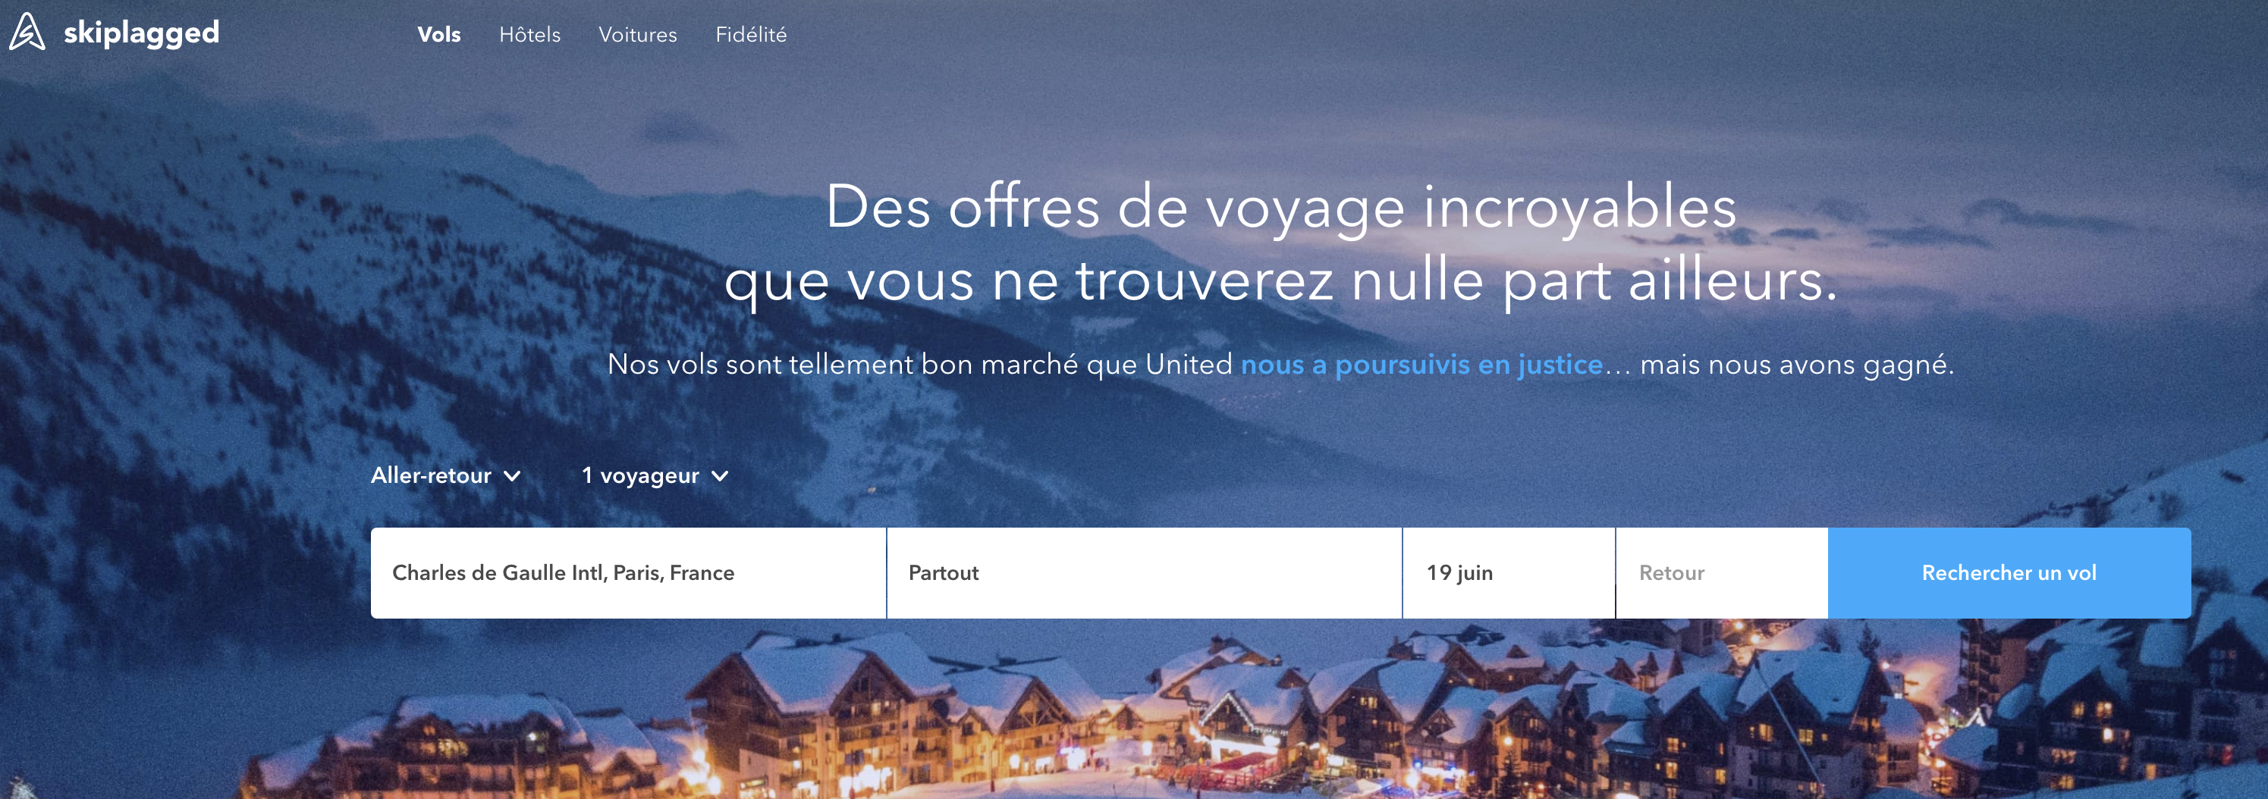
Task: Expand the Aller-retour trip type dropdown
Action: [x=445, y=475]
